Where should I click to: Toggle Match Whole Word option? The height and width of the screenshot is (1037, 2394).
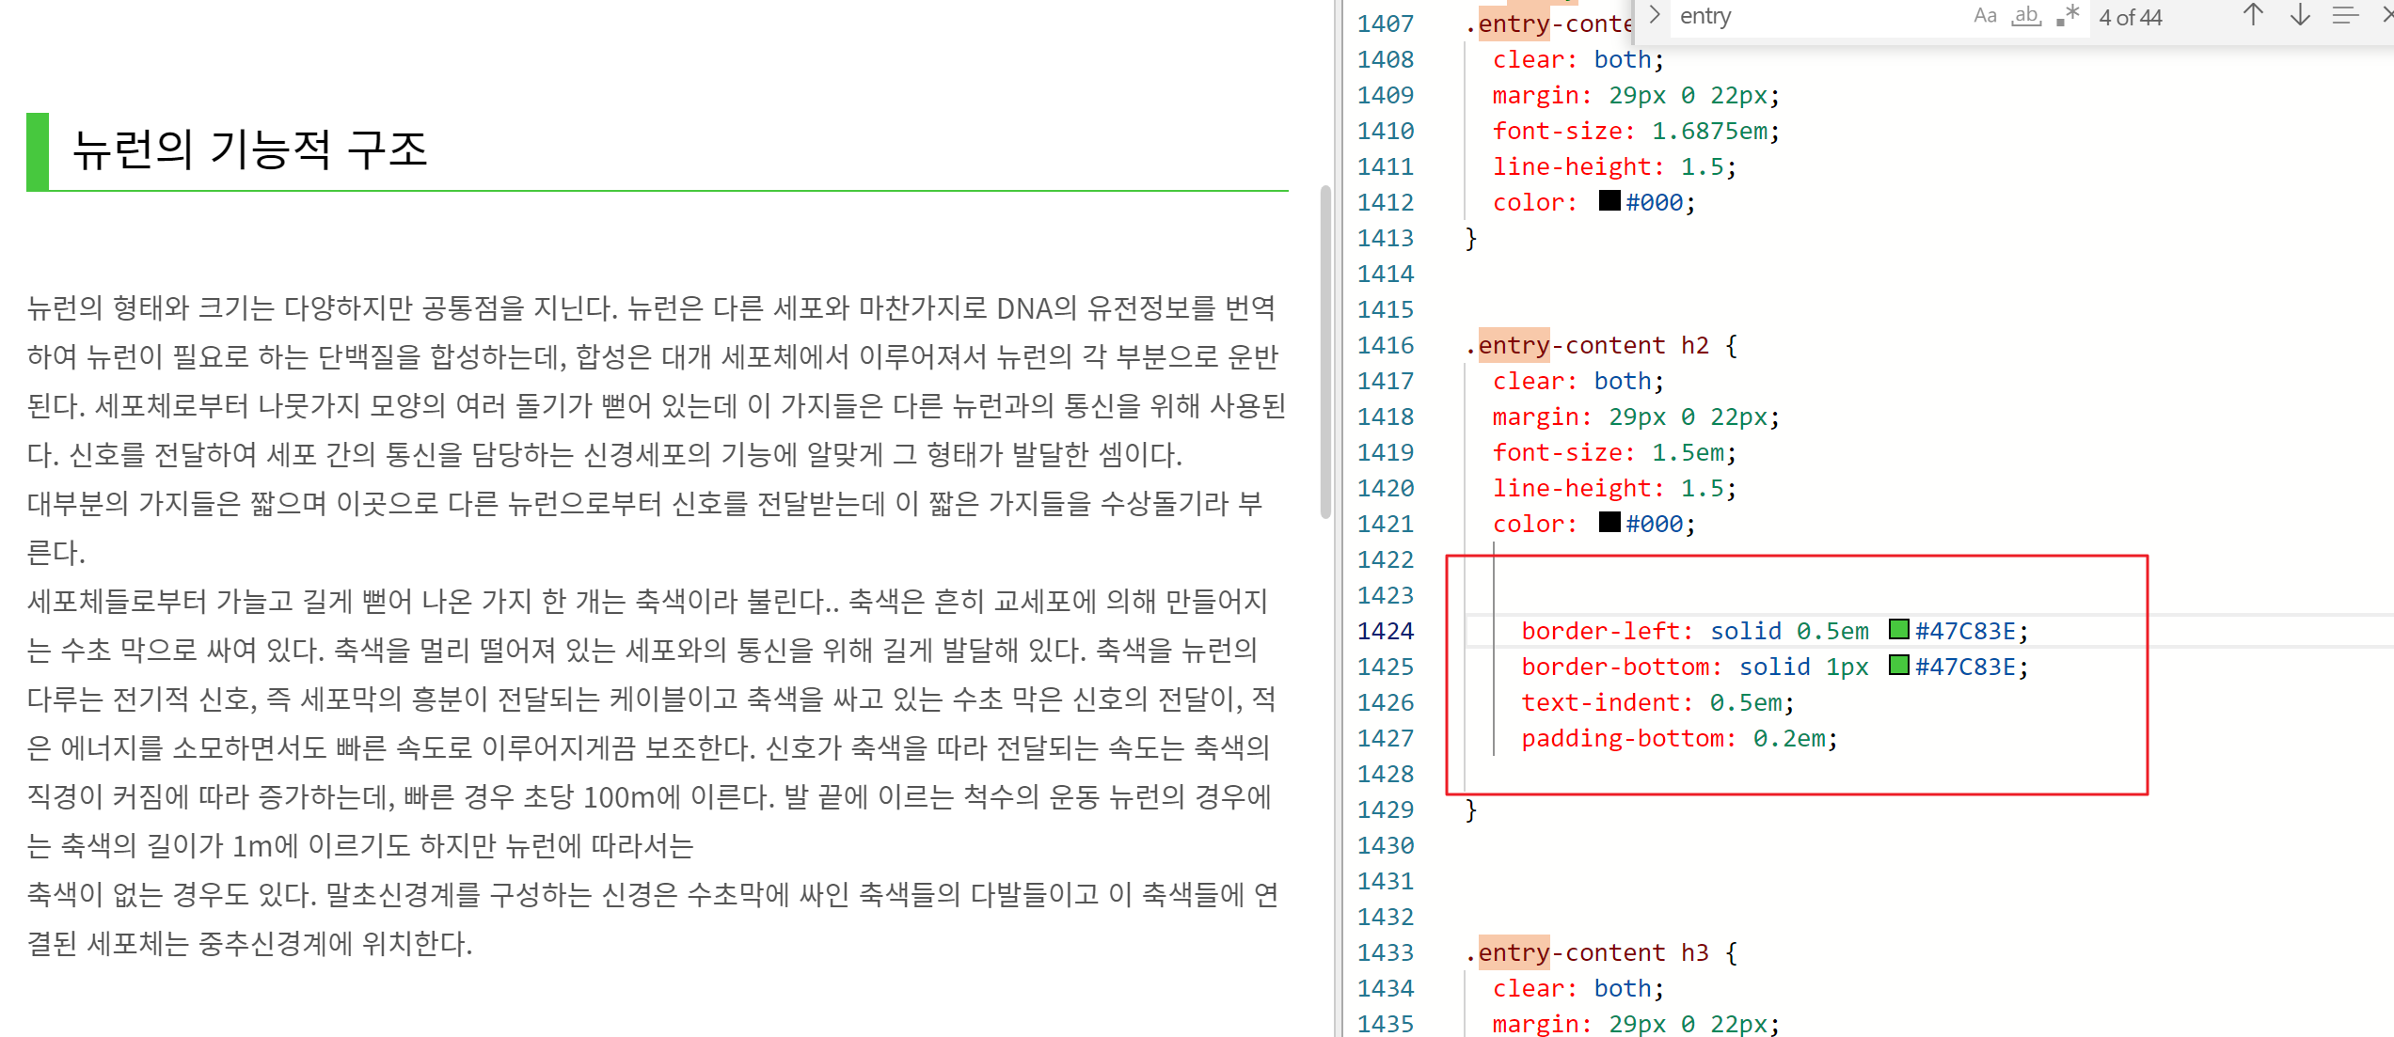pos(2025,16)
